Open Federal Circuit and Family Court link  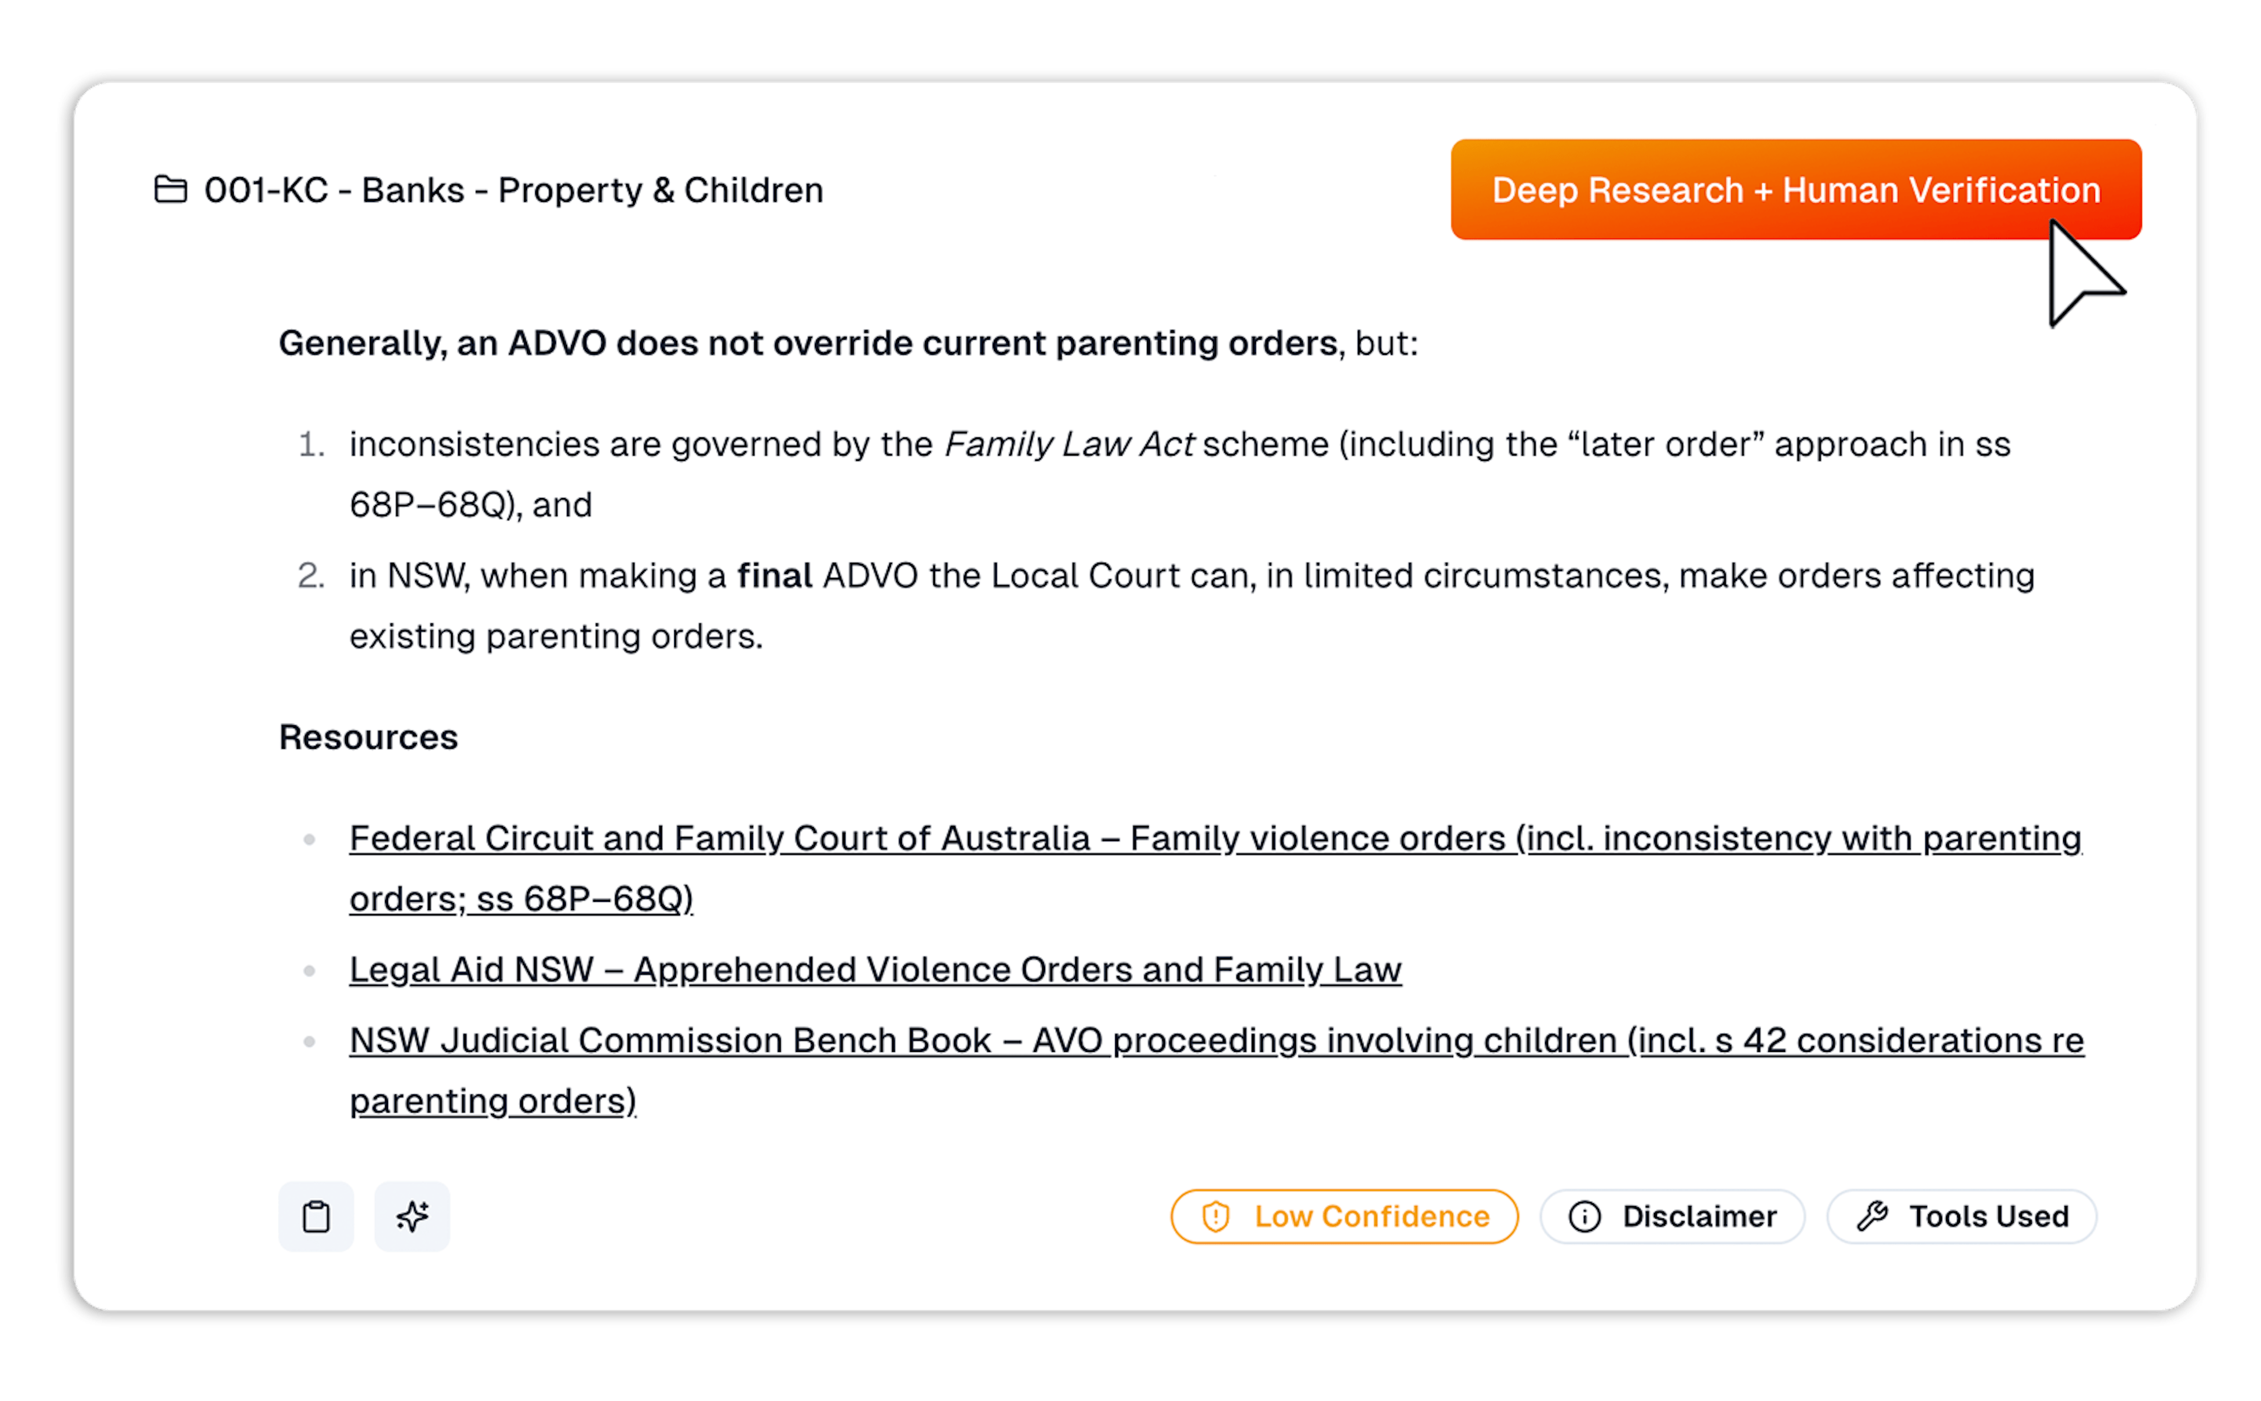coord(1214,839)
